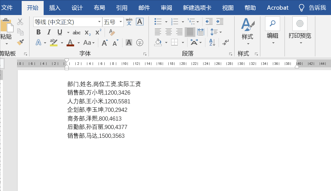Toggle italic formatting

[x=49, y=32]
